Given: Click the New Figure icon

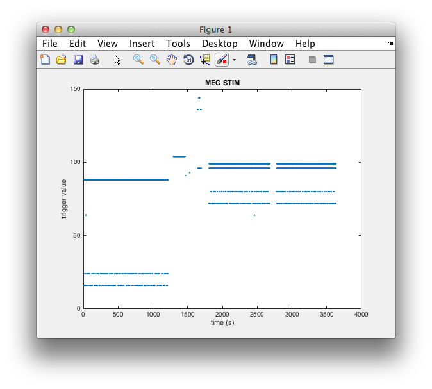Looking at the screenshot, I should pos(45,60).
